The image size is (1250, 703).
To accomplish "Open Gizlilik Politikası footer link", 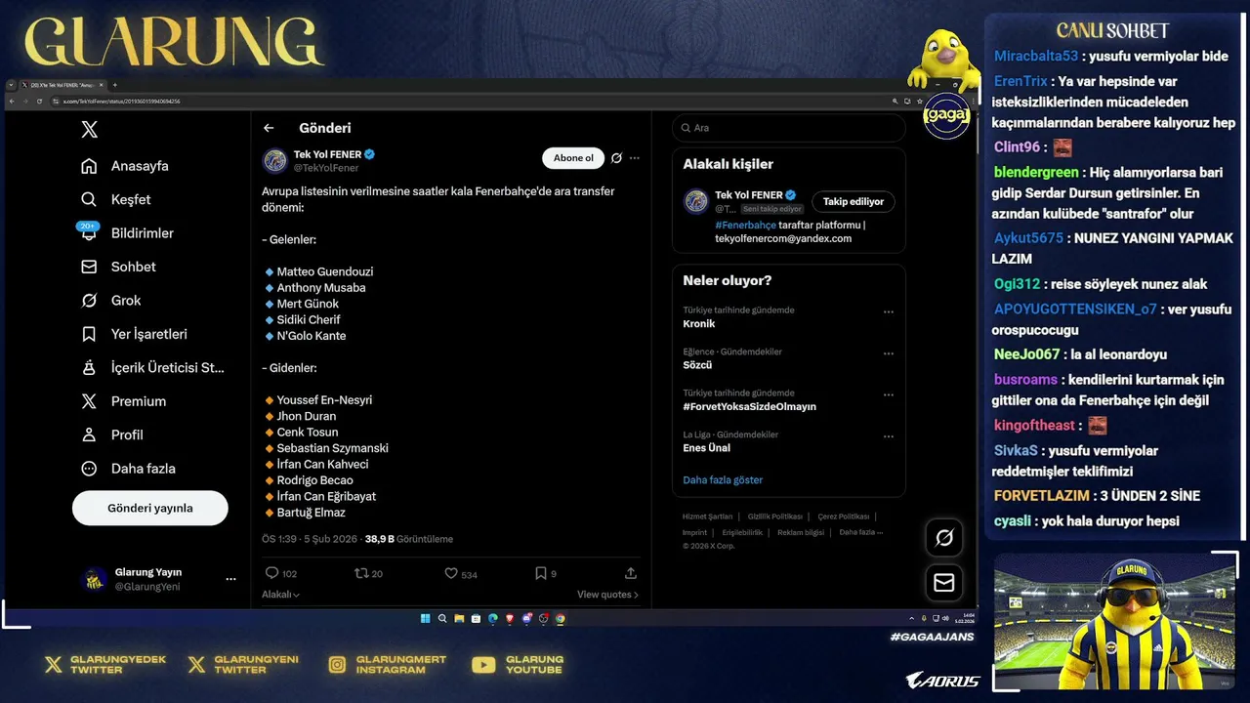I will (x=775, y=517).
